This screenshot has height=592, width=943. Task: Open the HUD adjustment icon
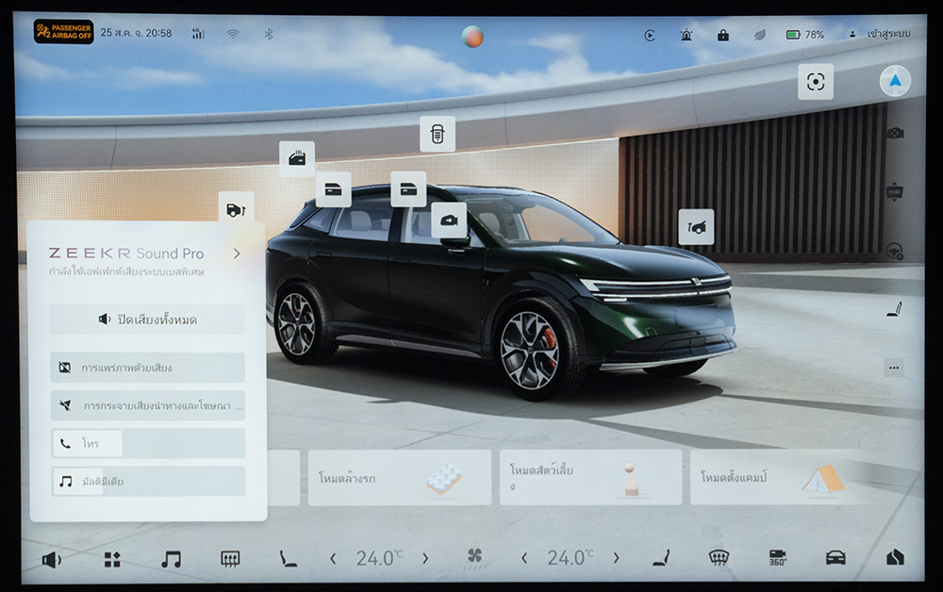pos(894,192)
